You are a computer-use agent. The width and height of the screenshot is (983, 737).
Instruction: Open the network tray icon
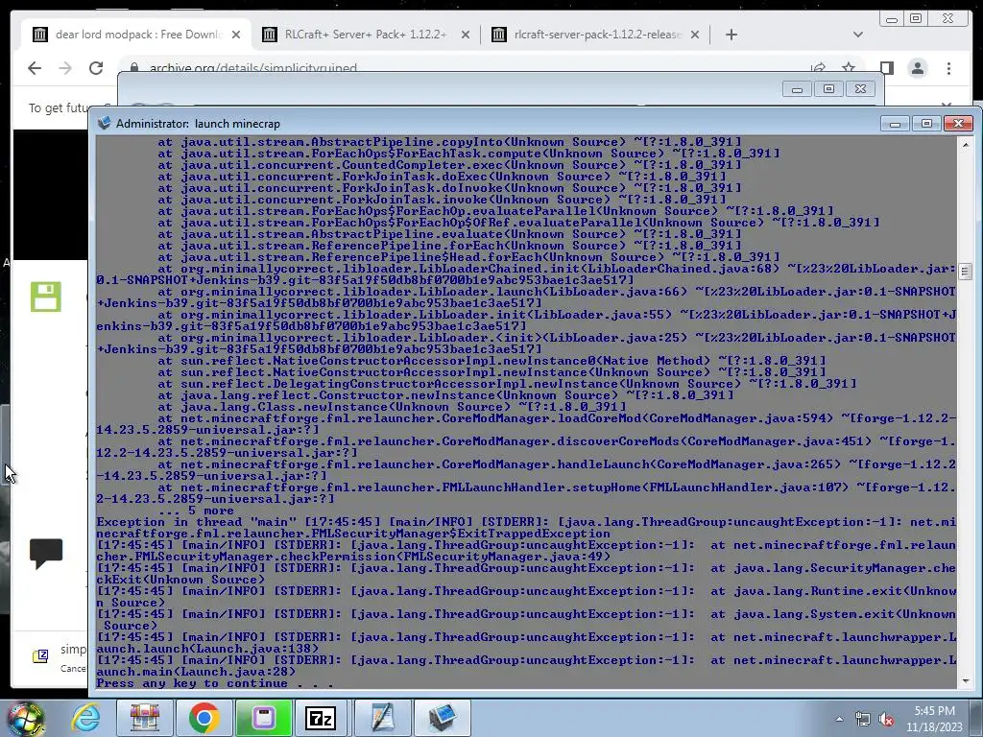[863, 720]
